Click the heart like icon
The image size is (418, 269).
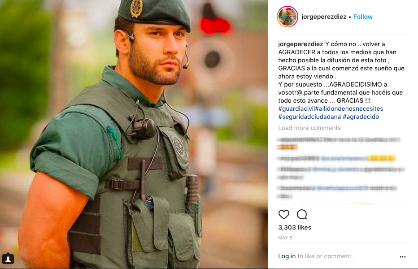(x=283, y=214)
